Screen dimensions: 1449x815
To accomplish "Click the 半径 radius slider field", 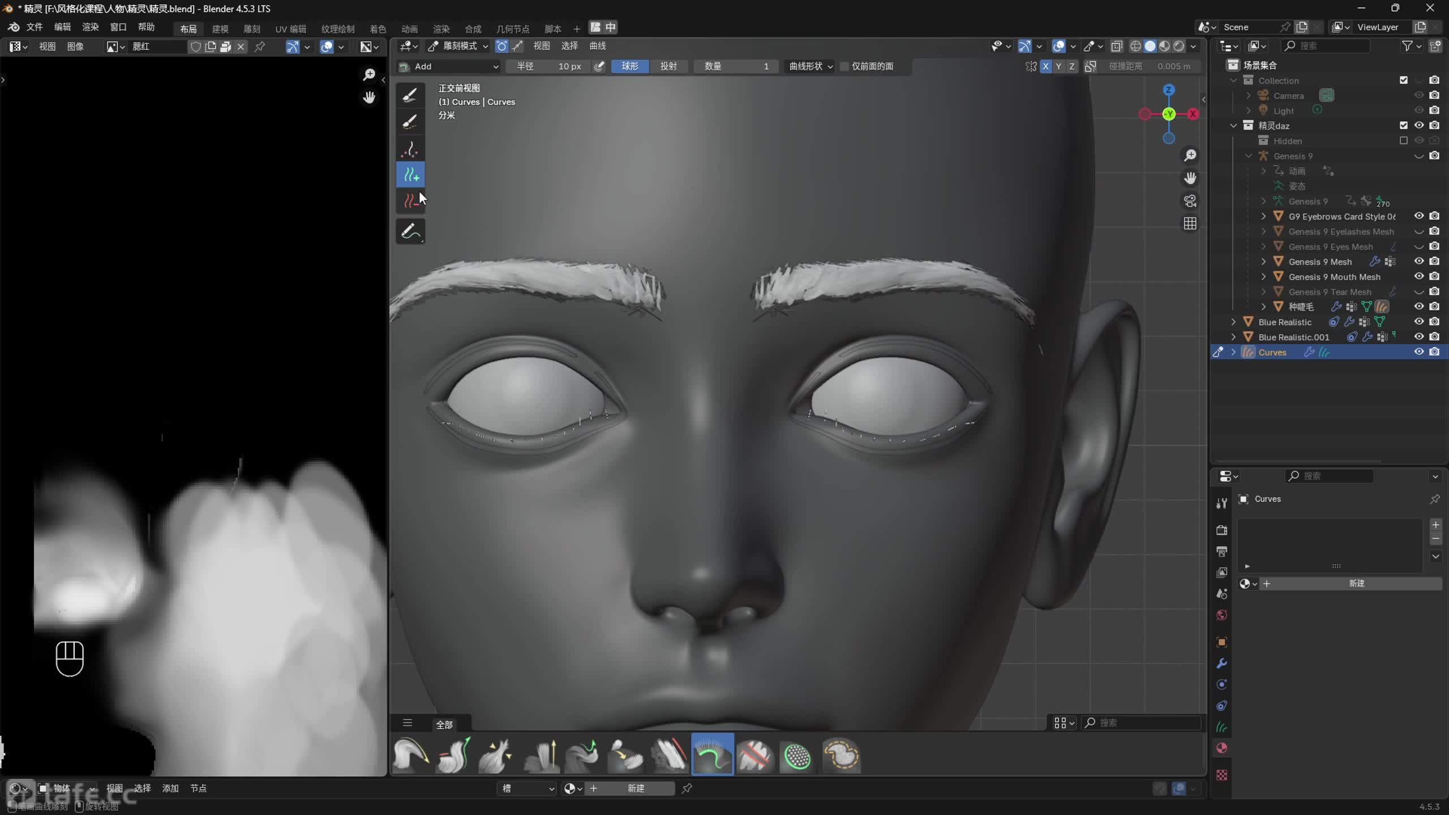I will [548, 67].
